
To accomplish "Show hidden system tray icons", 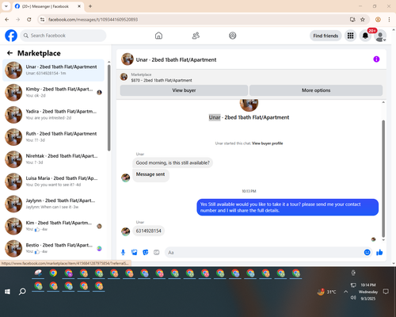I will [x=345, y=292].
